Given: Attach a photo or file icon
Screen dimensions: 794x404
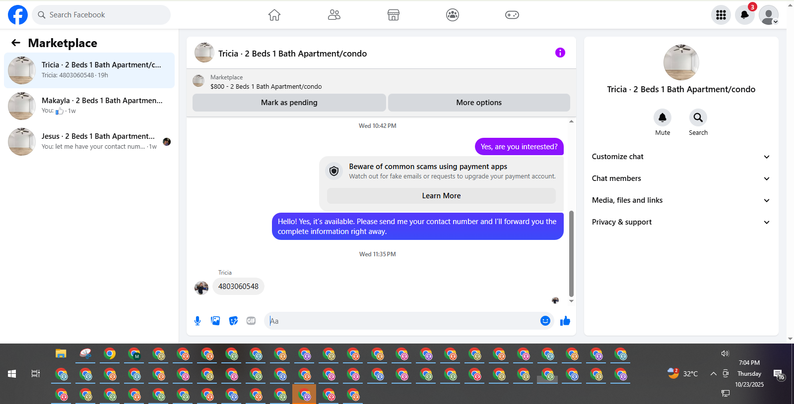Looking at the screenshot, I should pos(215,321).
